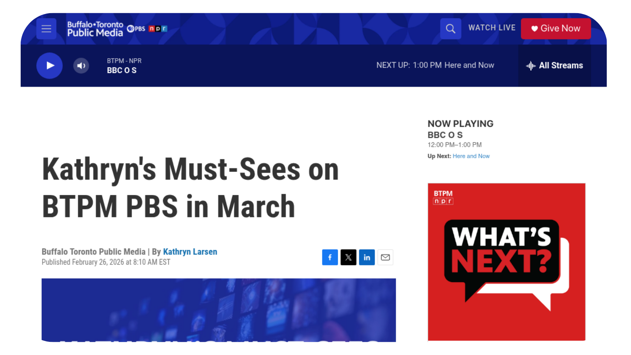Email the article using the envelope icon

click(x=385, y=257)
